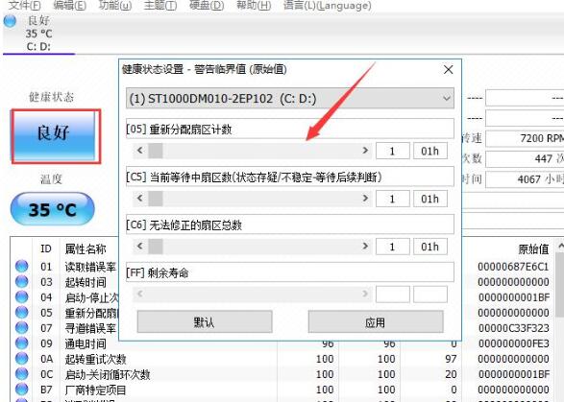Image resolution: width=564 pixels, height=402 pixels.
Task: Click the status icon for attribute 01 读取错误率
Action: (21, 266)
